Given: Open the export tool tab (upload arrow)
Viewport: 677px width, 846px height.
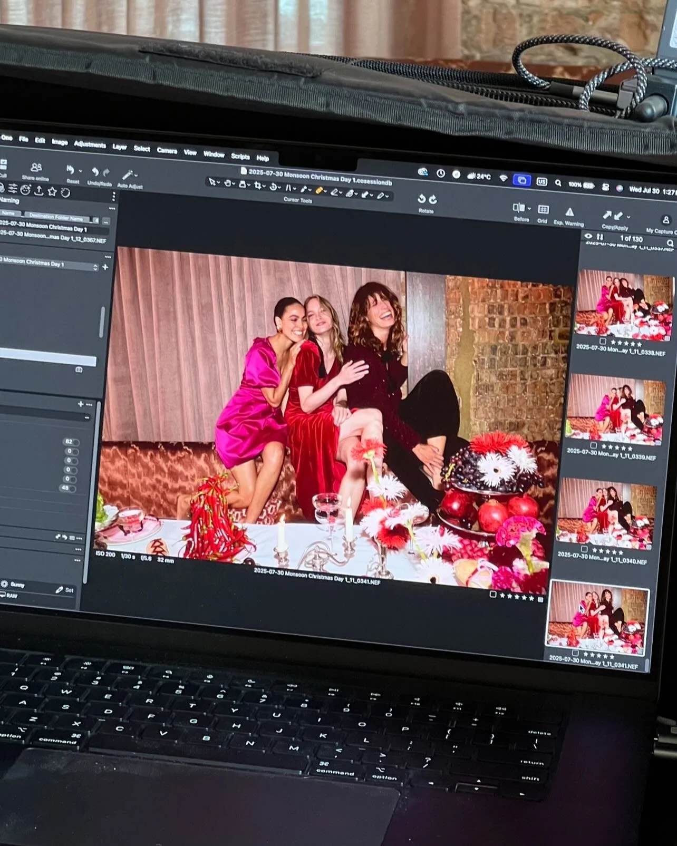Looking at the screenshot, I should click(x=38, y=191).
